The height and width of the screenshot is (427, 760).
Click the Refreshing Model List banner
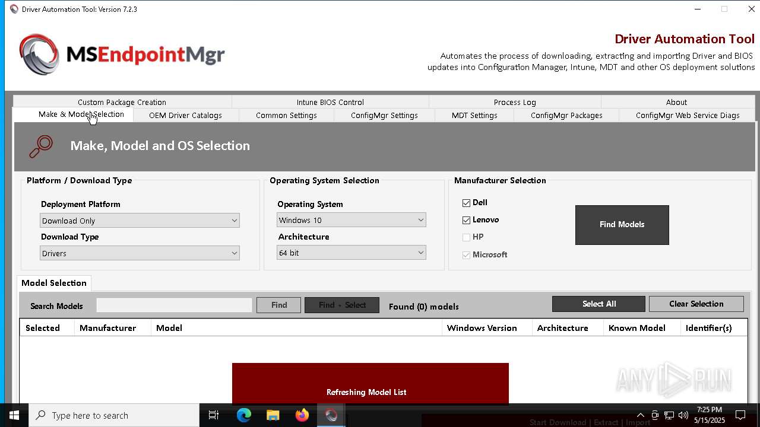coord(370,383)
